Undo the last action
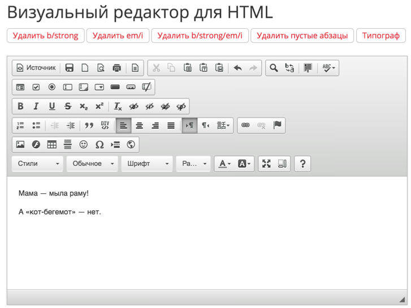The height and width of the screenshot is (308, 411). (x=238, y=68)
